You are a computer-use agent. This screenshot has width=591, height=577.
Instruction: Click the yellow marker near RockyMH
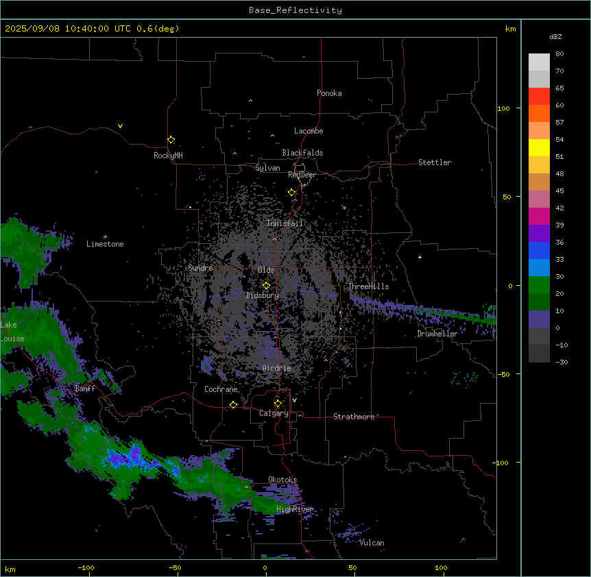click(x=171, y=140)
